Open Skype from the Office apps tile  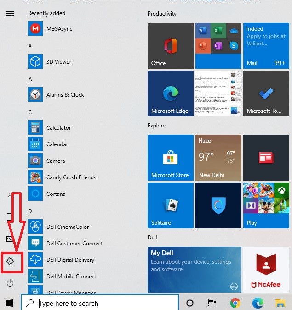[234, 46]
